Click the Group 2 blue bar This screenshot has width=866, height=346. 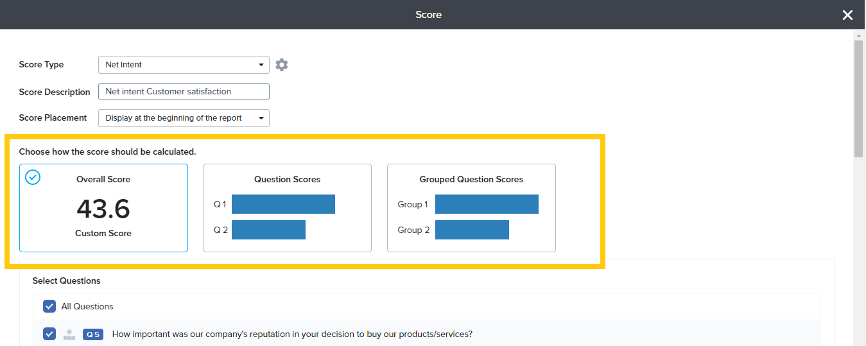[472, 230]
